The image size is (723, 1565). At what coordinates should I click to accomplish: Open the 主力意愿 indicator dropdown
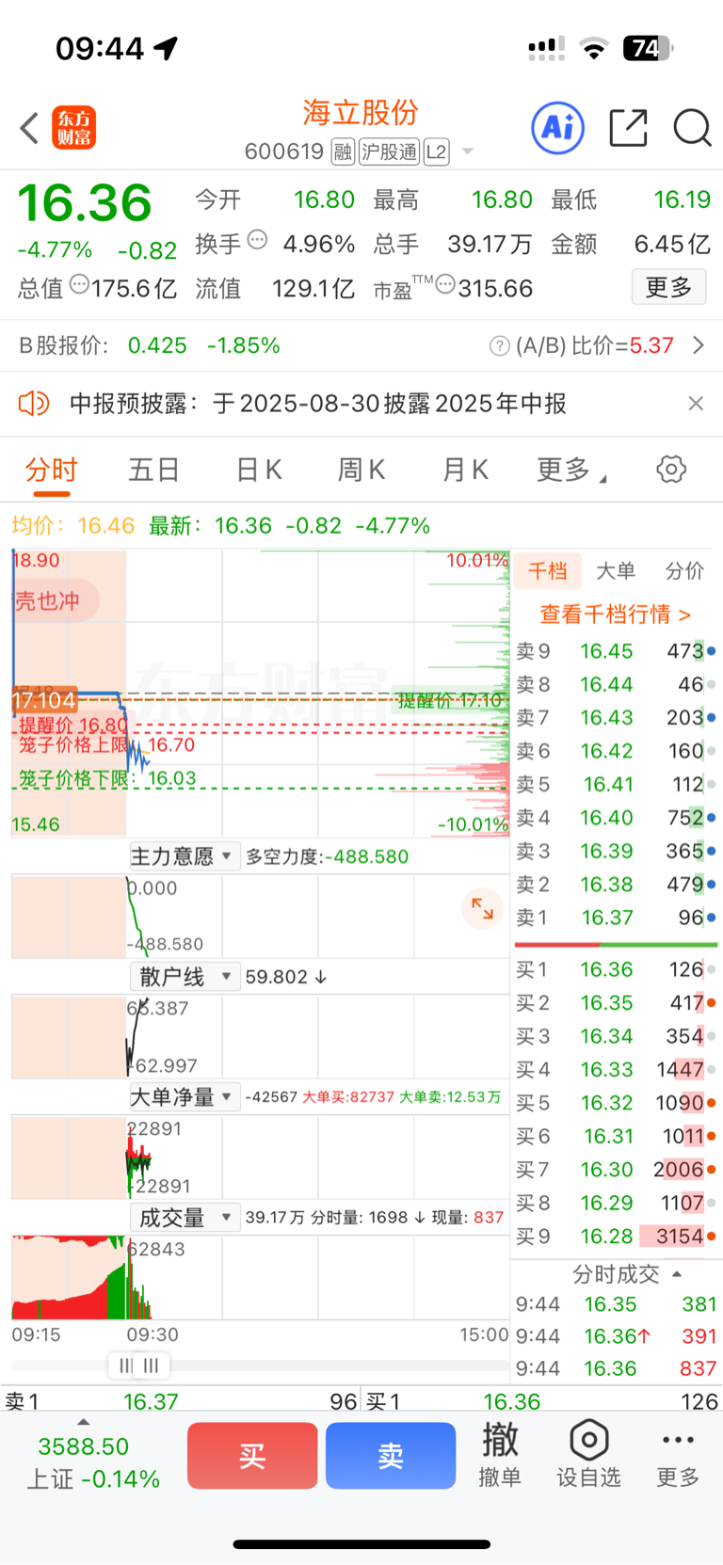(x=185, y=856)
